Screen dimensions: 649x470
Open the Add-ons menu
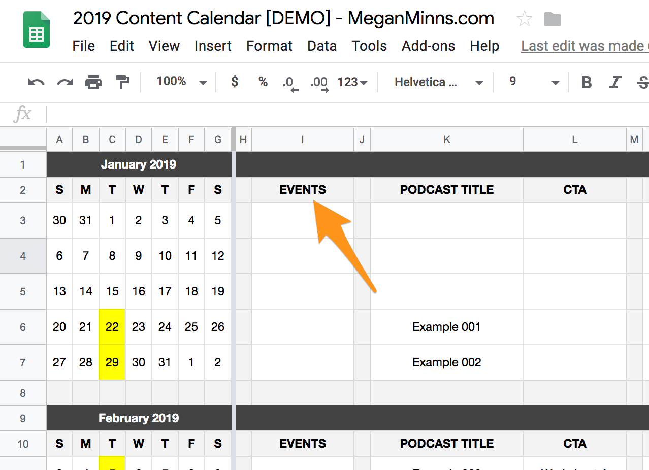point(428,46)
